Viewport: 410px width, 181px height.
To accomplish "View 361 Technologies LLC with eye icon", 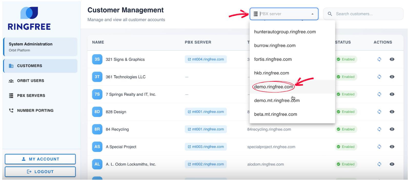I will click(392, 77).
